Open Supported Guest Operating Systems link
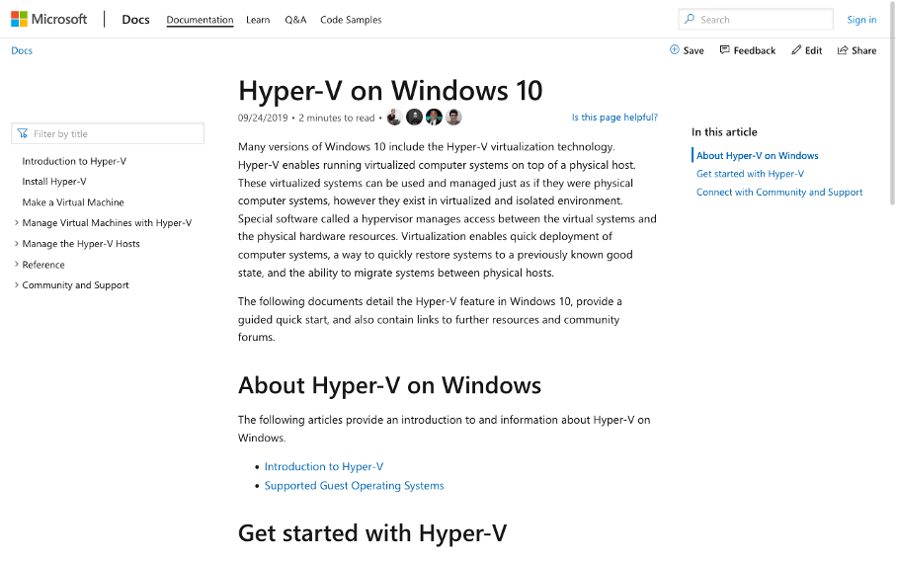The image size is (897, 561). 354,486
